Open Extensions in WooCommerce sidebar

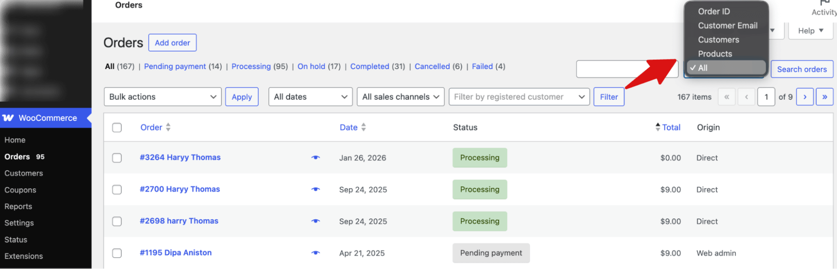(x=23, y=256)
